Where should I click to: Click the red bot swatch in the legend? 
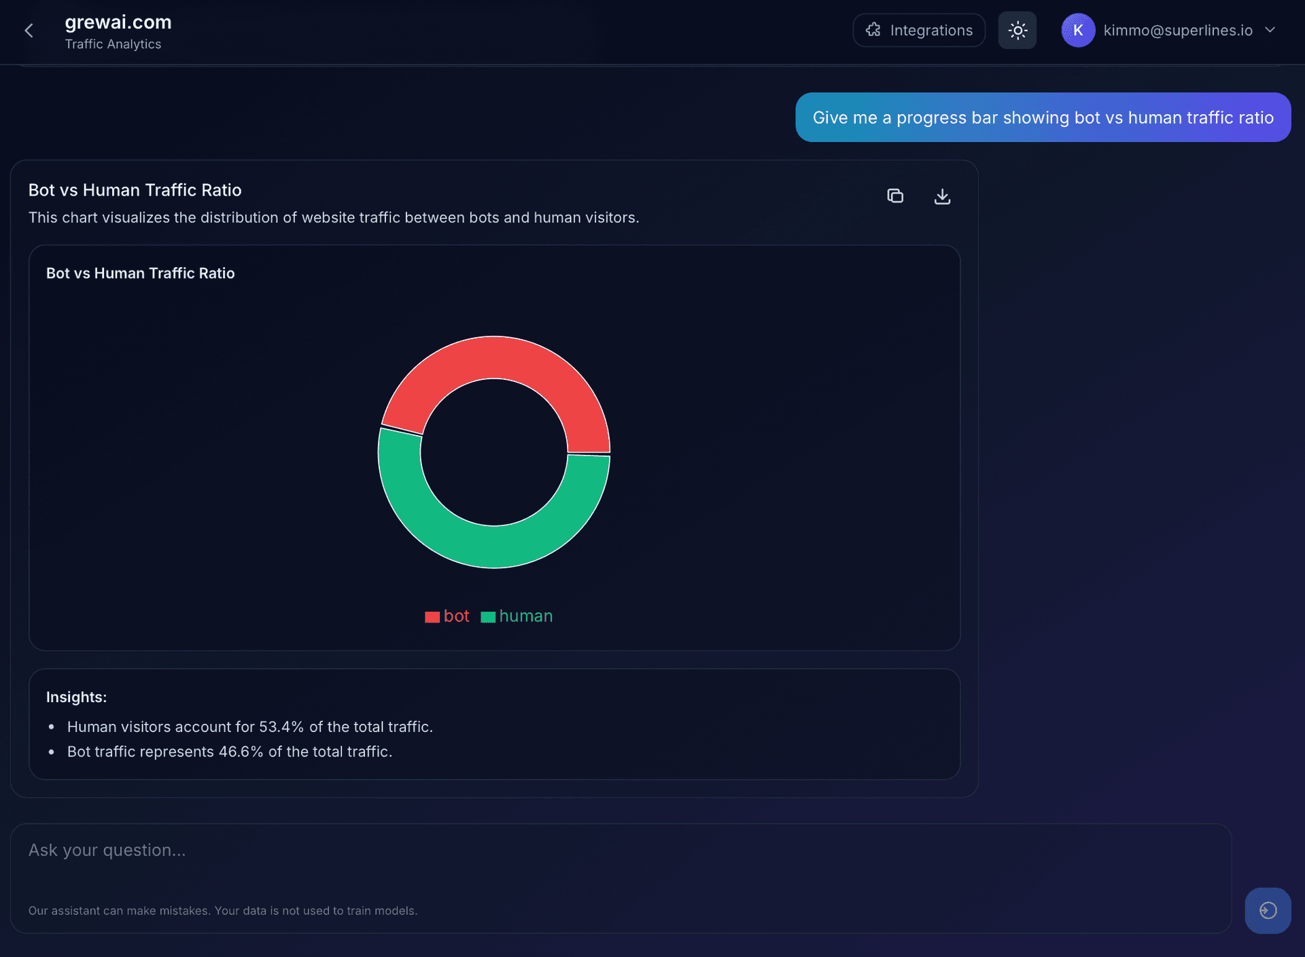tap(432, 616)
